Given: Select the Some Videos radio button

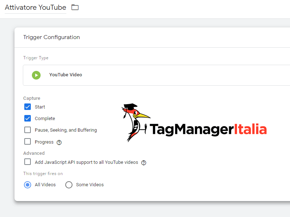Looking at the screenshot, I should tap(69, 185).
